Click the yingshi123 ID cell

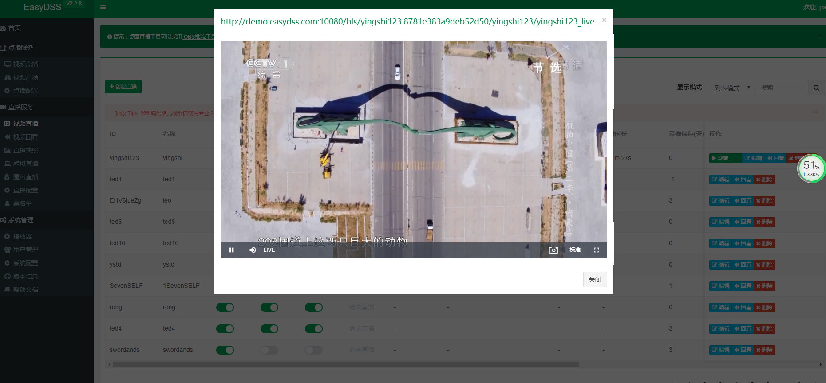(x=124, y=158)
